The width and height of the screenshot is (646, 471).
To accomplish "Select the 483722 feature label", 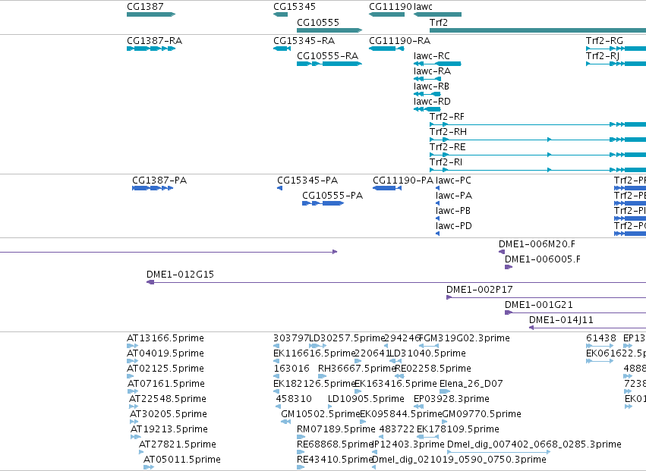I will click(x=397, y=430).
